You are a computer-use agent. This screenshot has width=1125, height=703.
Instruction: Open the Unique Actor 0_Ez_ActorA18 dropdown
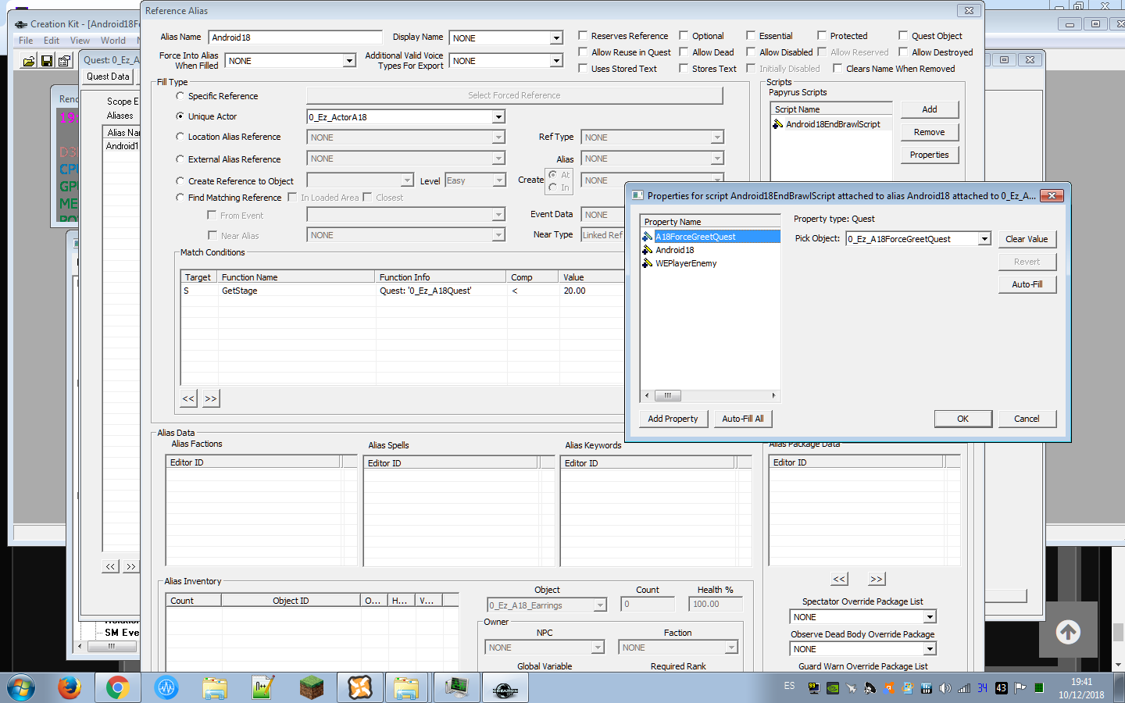click(x=498, y=117)
